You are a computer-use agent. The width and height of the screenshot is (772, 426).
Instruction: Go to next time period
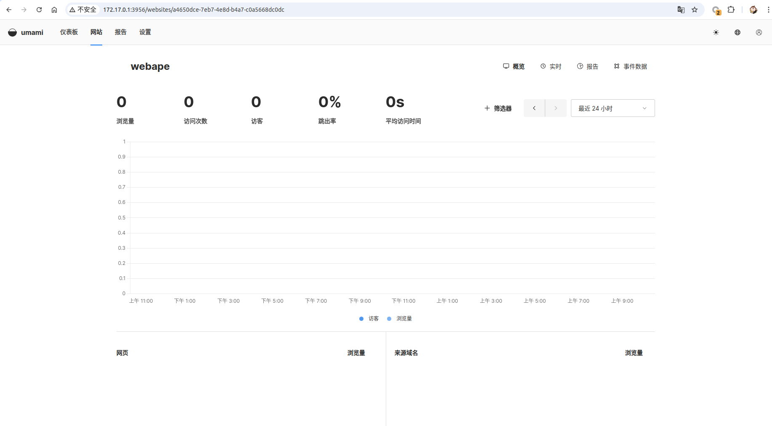point(556,108)
